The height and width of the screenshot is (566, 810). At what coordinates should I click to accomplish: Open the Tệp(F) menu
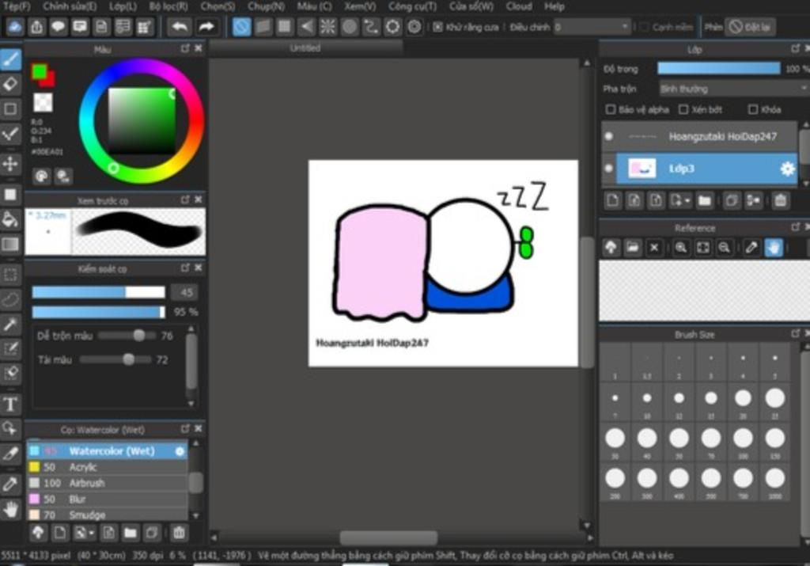tap(17, 6)
